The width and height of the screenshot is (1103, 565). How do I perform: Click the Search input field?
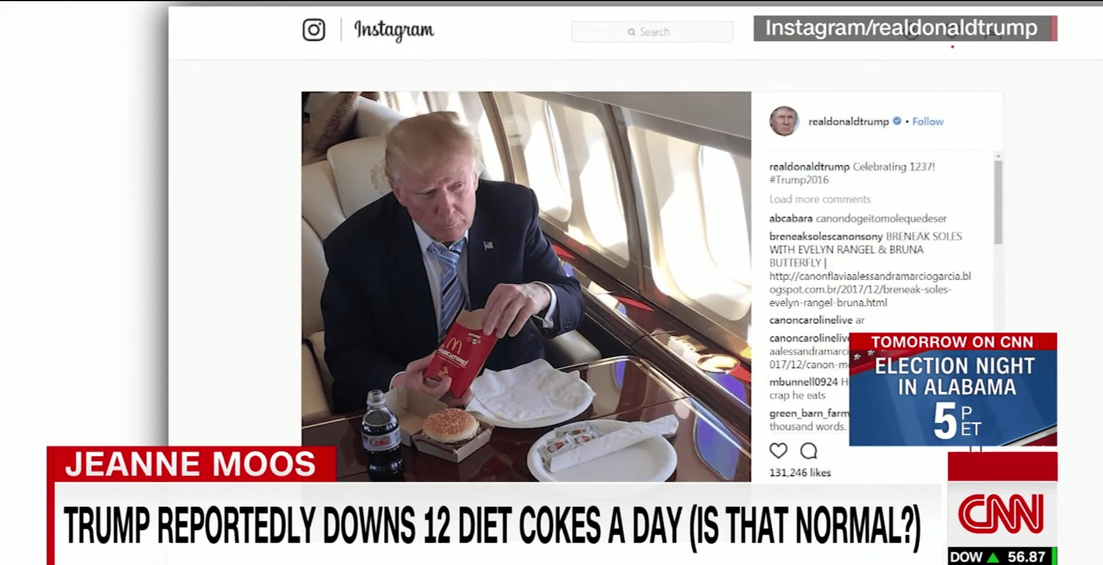pos(652,32)
